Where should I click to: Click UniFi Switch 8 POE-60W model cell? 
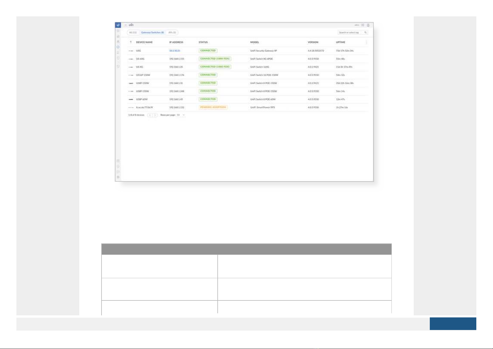(x=263, y=99)
